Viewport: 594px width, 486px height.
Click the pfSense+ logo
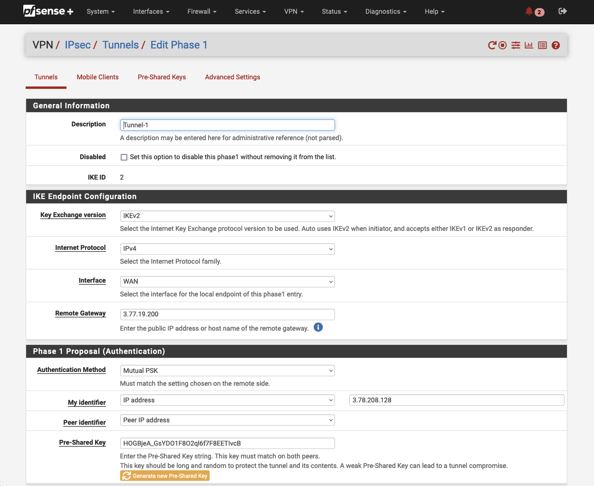(48, 11)
